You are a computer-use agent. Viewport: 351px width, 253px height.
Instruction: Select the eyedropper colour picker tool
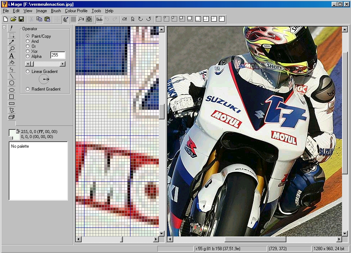11,42
